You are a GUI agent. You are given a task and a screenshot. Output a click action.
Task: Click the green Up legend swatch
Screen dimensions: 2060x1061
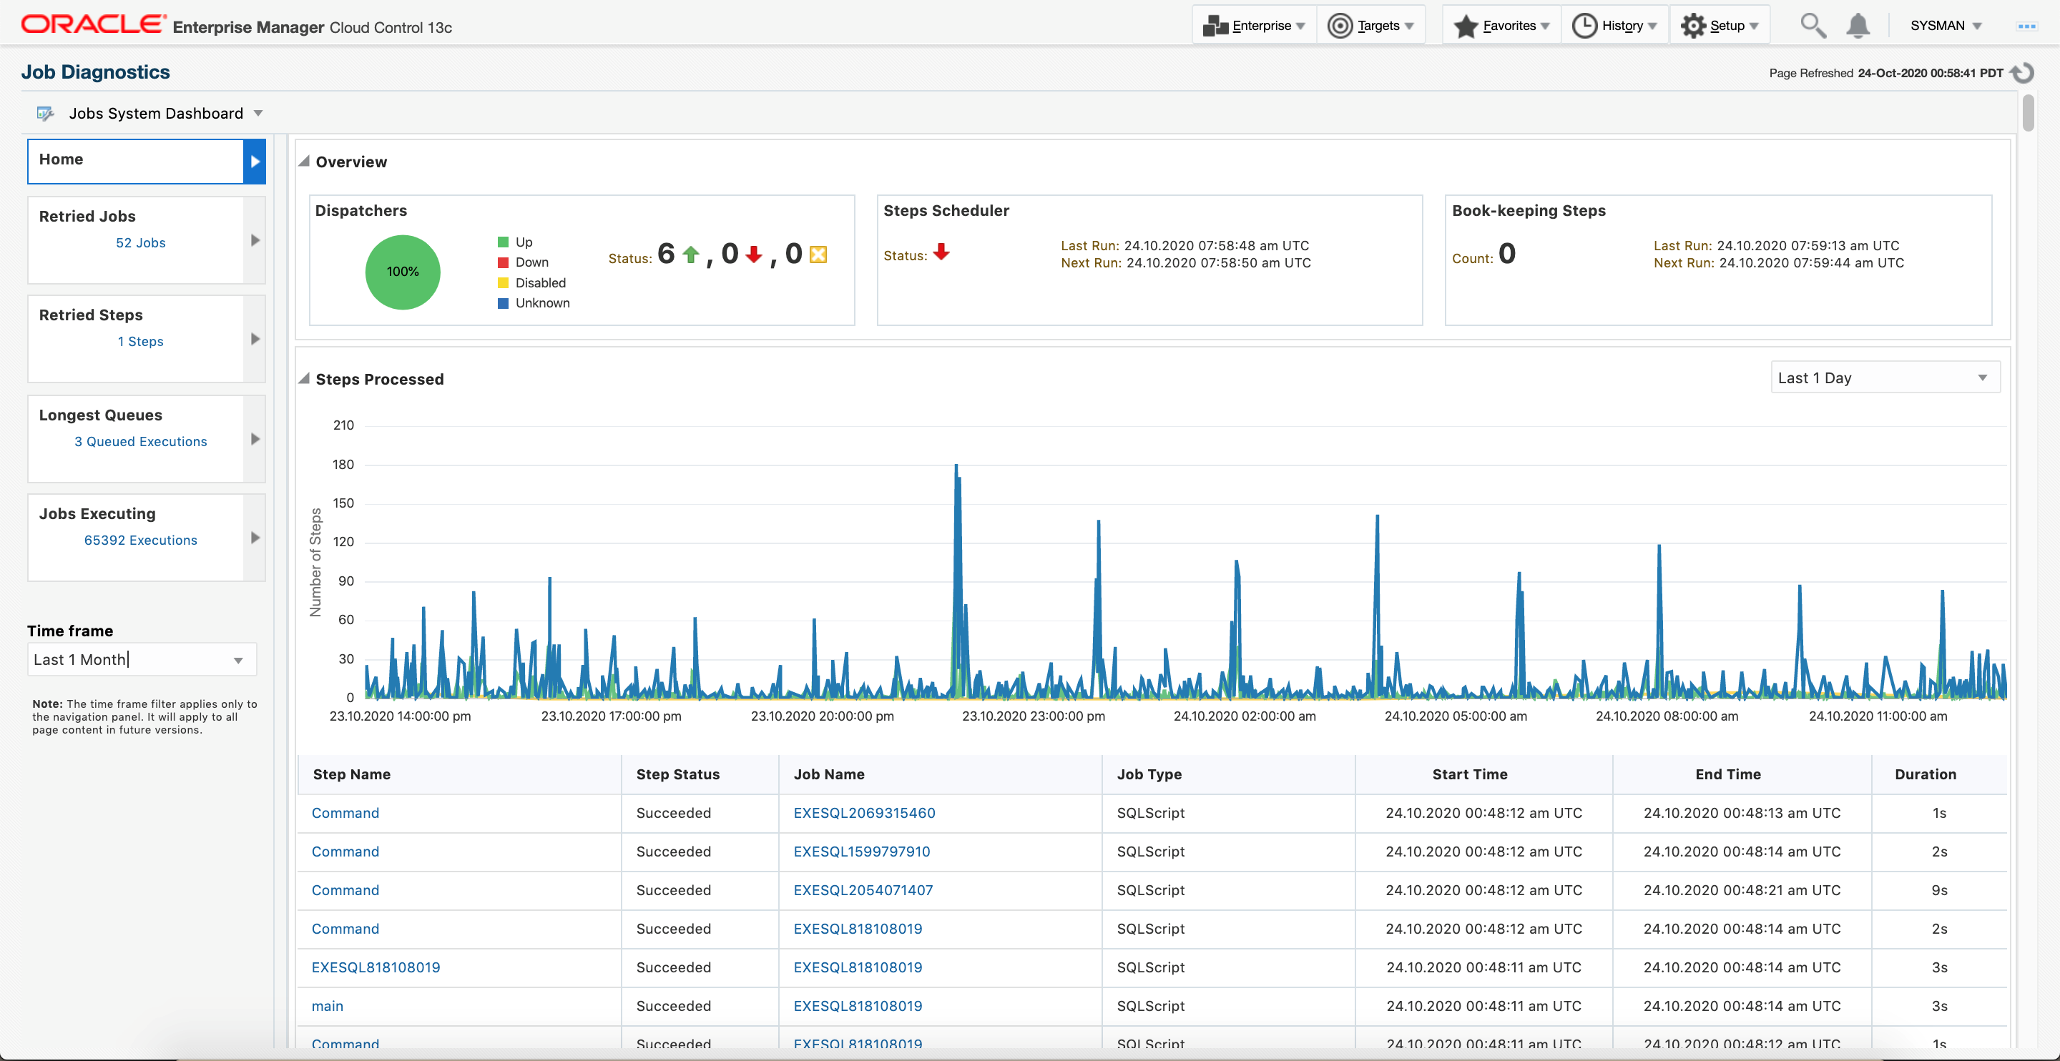click(503, 242)
